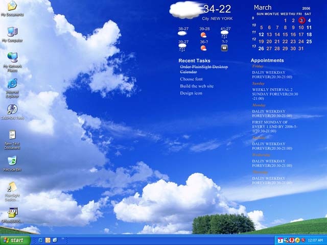327x245 pixels.
Task: Click the March month heading in calendar
Action: (x=263, y=8)
